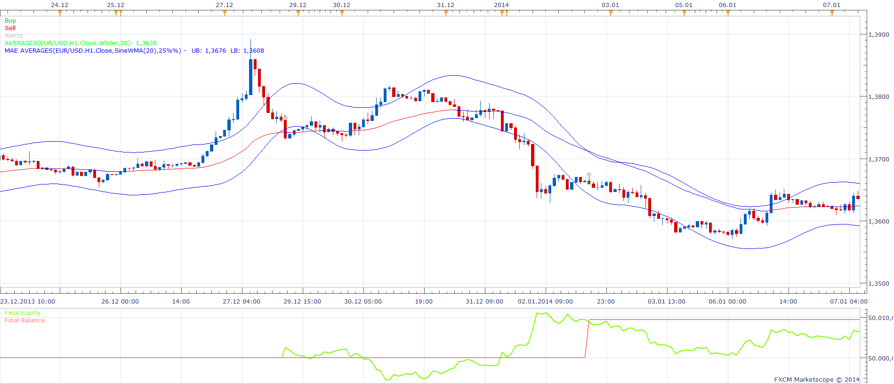The width and height of the screenshot is (894, 384).
Task: Click the 30.12 05:00 time label
Action: coord(363,302)
